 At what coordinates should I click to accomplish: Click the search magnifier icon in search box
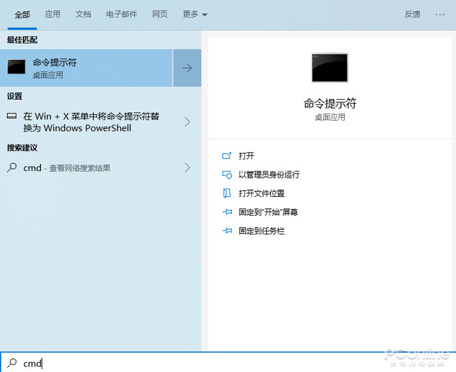point(12,363)
